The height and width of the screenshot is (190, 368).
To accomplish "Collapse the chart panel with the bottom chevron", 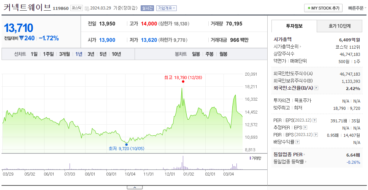I will click(135, 187).
